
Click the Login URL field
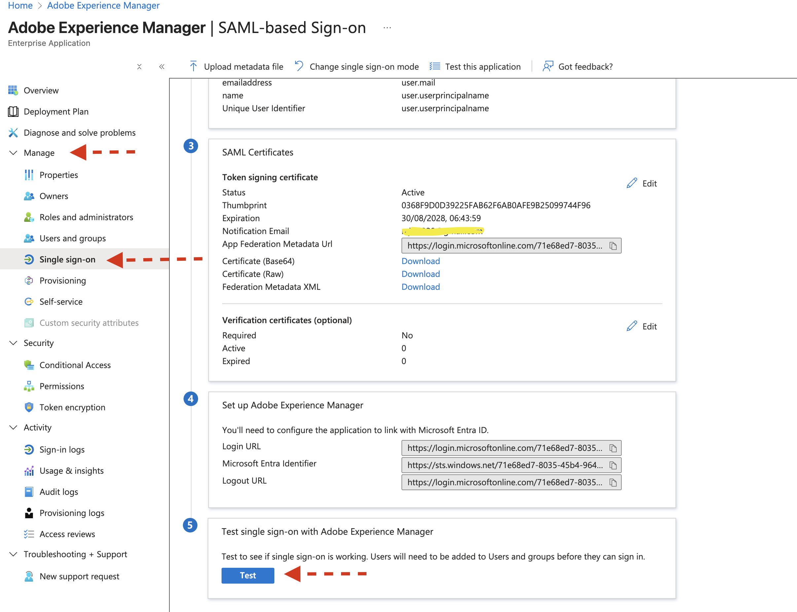[511, 448]
